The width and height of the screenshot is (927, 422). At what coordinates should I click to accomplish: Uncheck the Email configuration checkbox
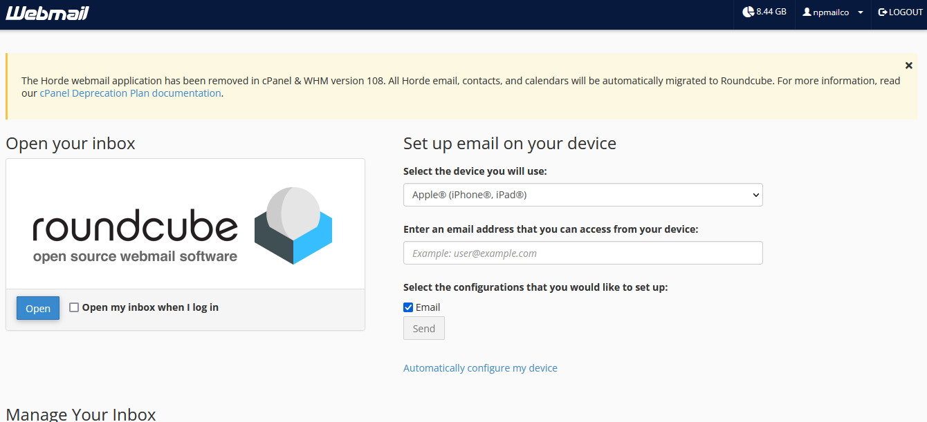408,307
